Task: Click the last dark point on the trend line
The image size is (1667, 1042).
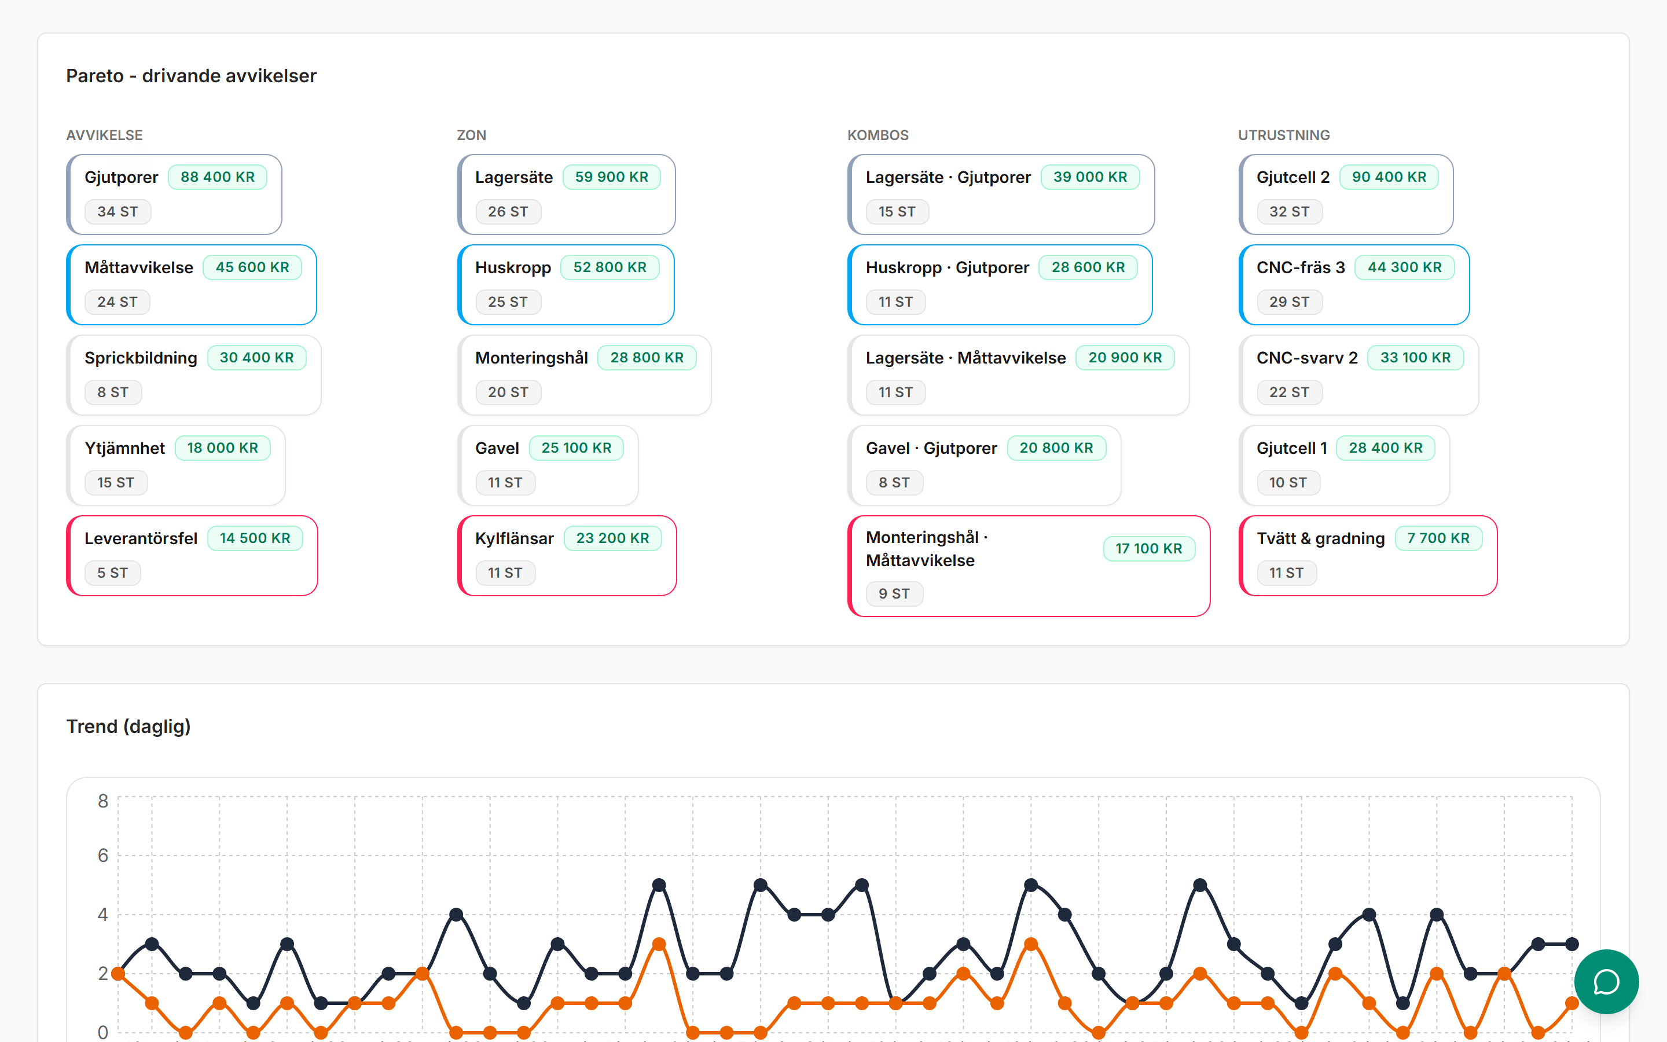Action: pos(1572,944)
